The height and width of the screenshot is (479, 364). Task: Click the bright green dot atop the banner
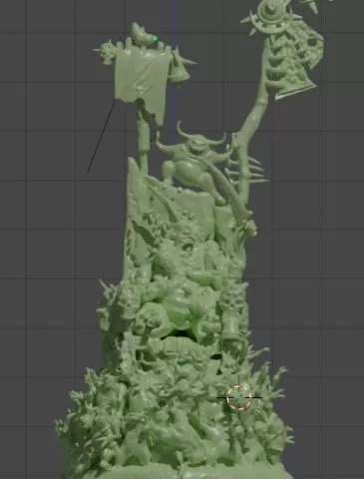tap(155, 39)
